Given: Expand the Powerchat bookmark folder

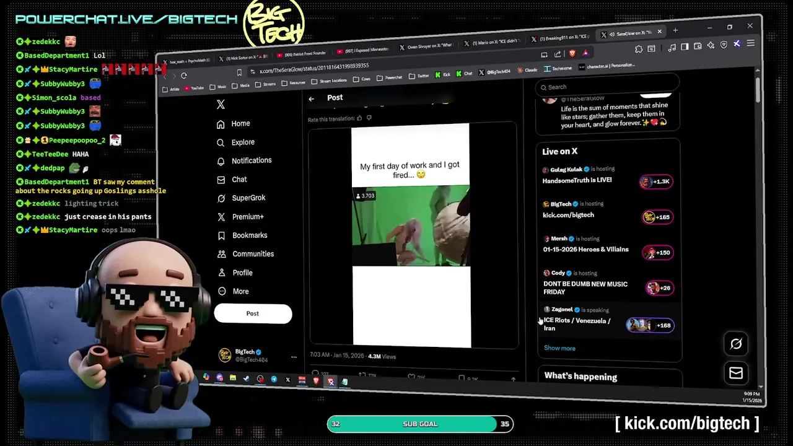Looking at the screenshot, I should tap(390, 77).
